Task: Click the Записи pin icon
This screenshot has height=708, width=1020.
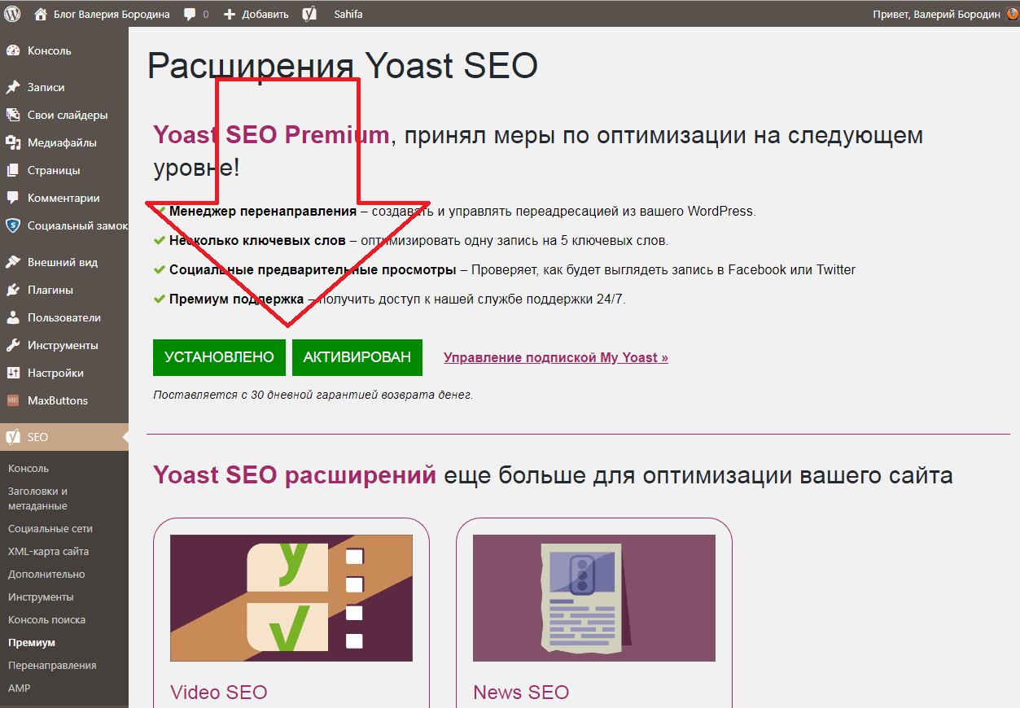Action: click(x=13, y=87)
